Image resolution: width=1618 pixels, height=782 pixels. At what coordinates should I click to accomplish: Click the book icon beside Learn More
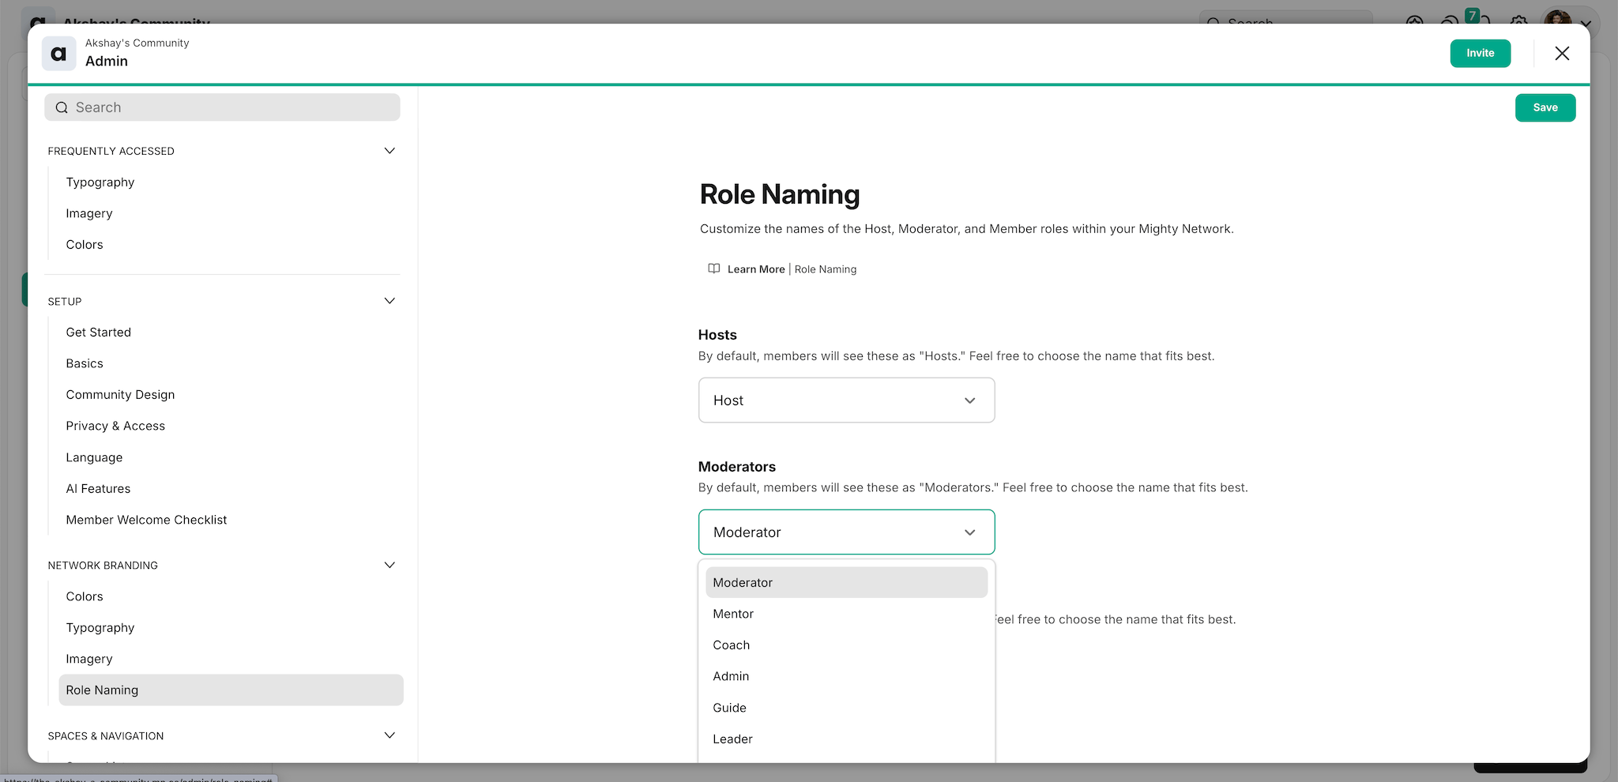click(713, 269)
